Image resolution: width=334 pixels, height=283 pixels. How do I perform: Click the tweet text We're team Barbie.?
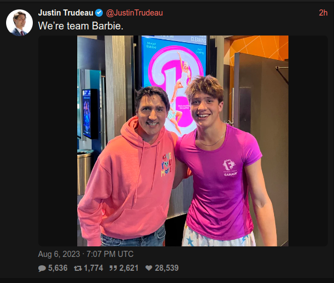pos(81,26)
